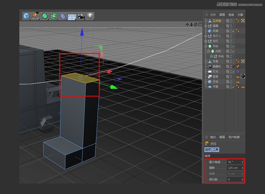The height and width of the screenshot is (194, 265).
Task: Toggle visibility dots for 立方体 object
Action: [x=231, y=21]
